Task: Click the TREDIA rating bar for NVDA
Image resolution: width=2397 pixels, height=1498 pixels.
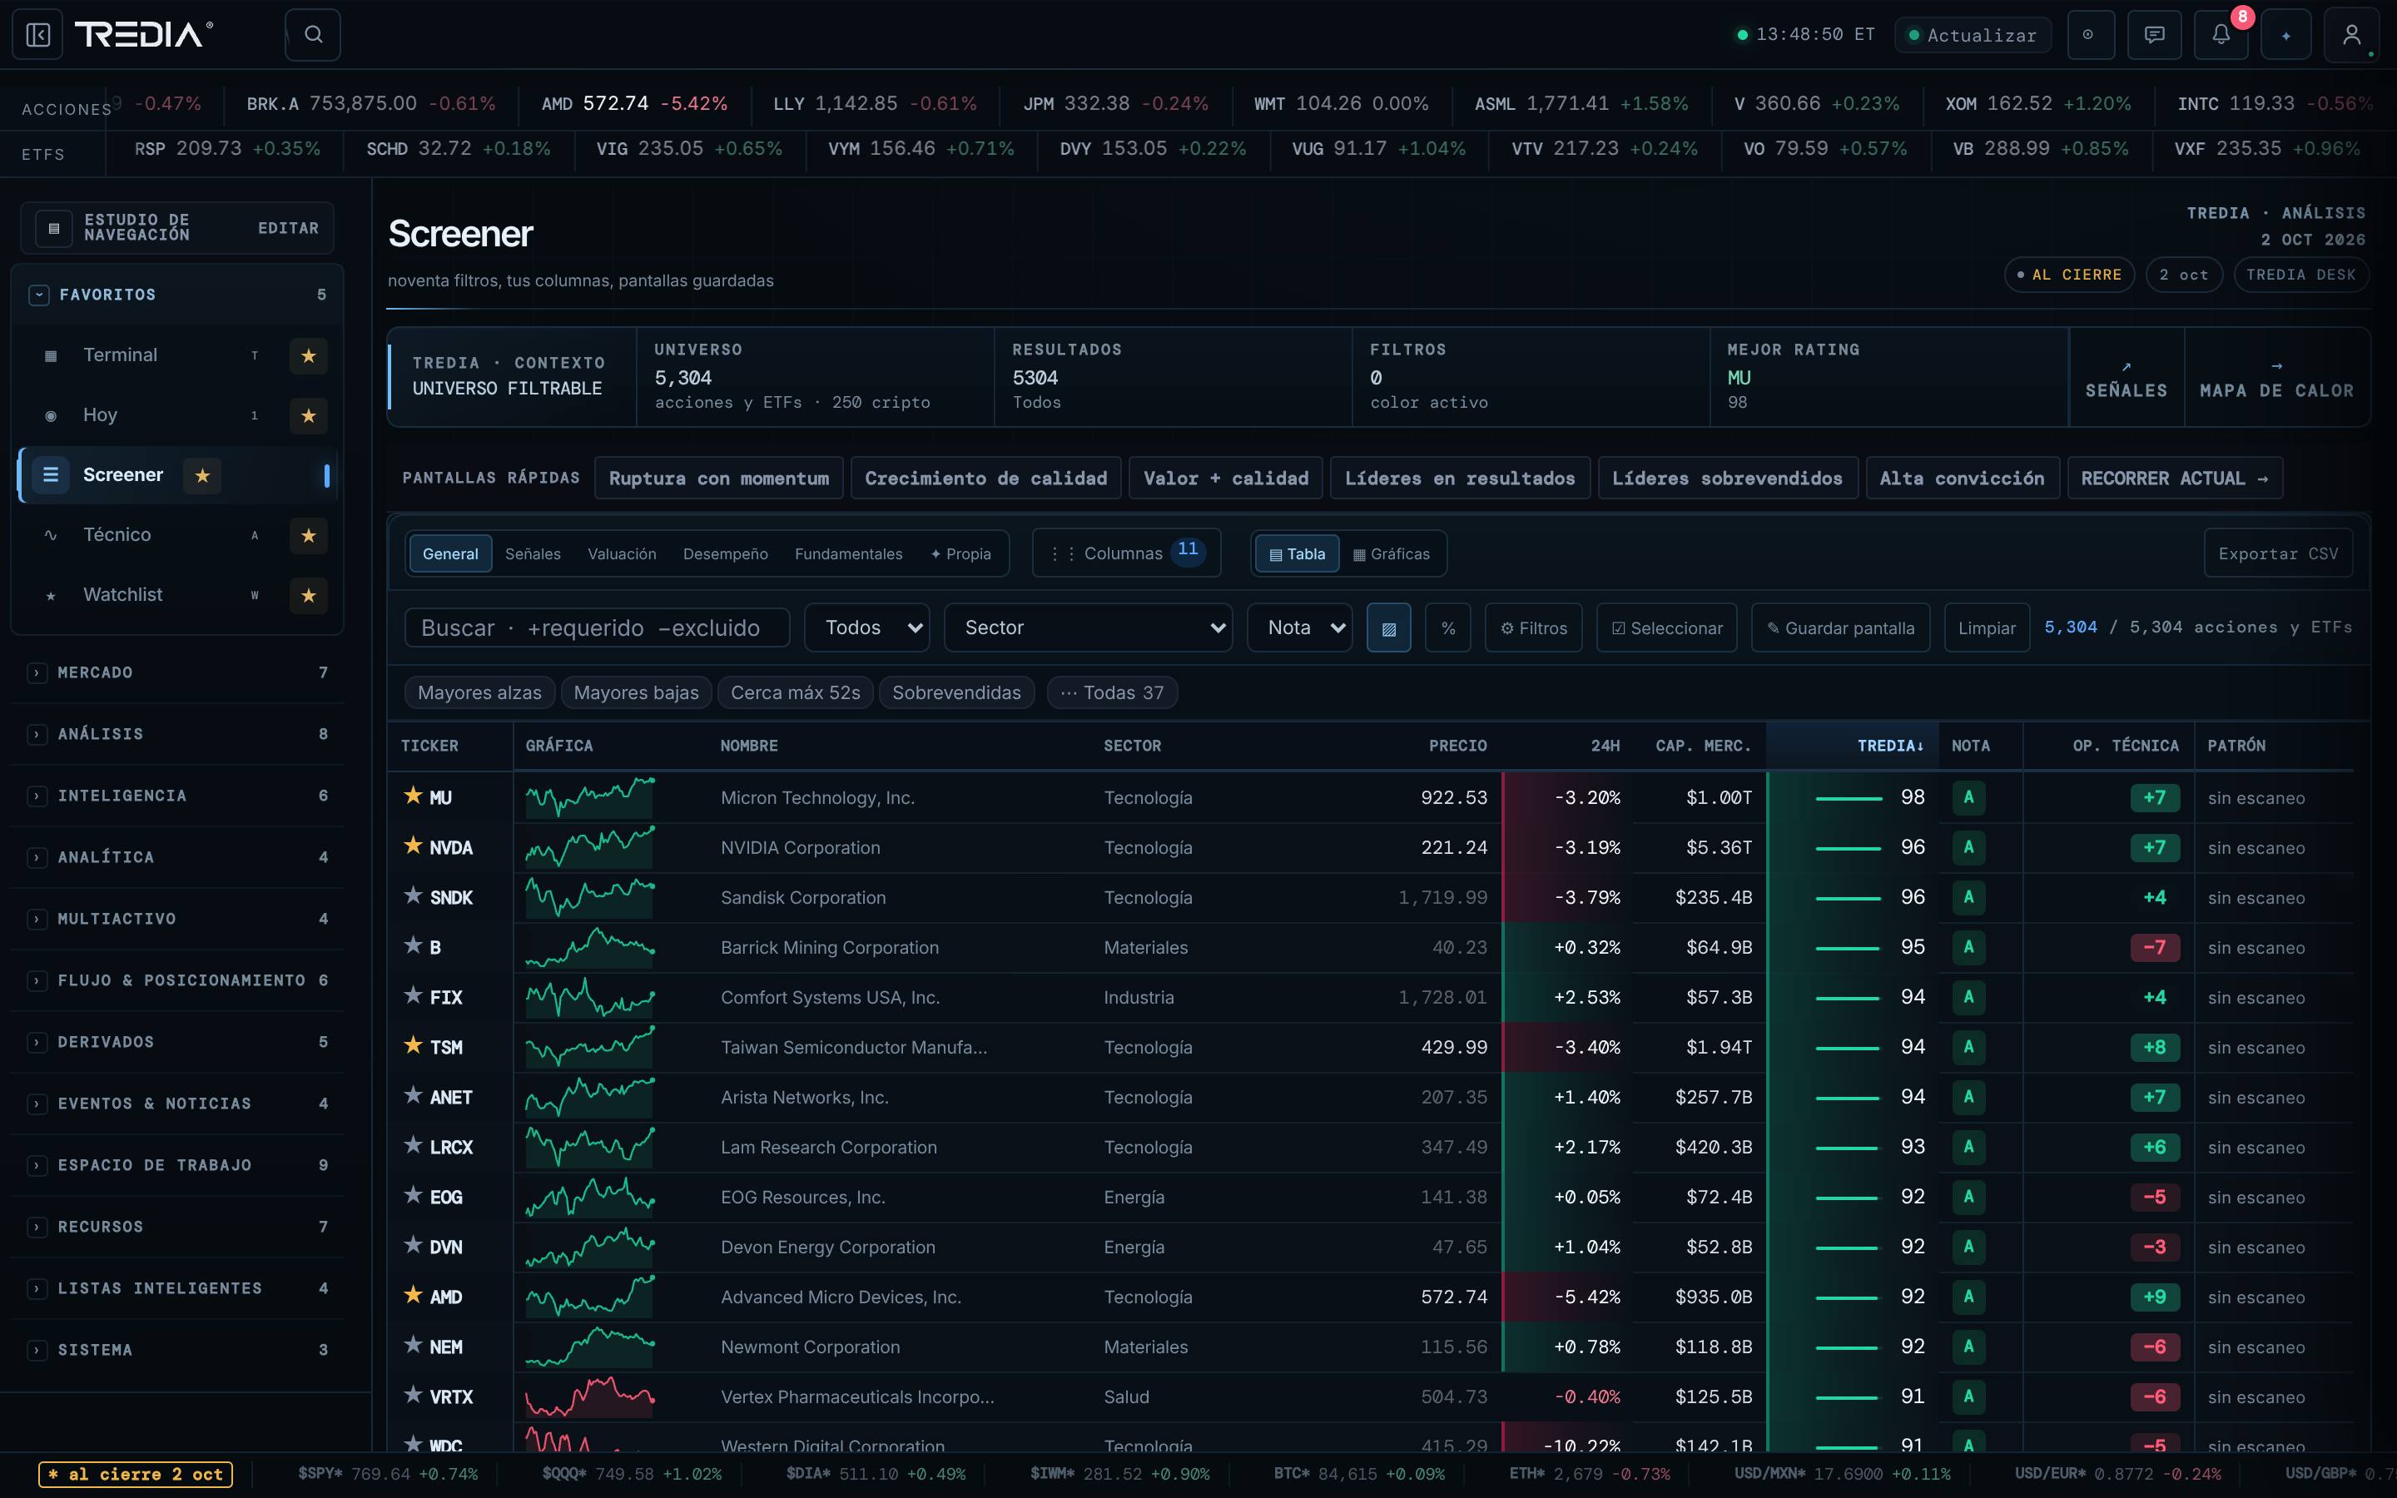Action: point(1848,848)
